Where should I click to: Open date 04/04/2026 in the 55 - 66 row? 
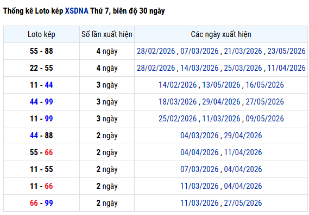pos(199,152)
